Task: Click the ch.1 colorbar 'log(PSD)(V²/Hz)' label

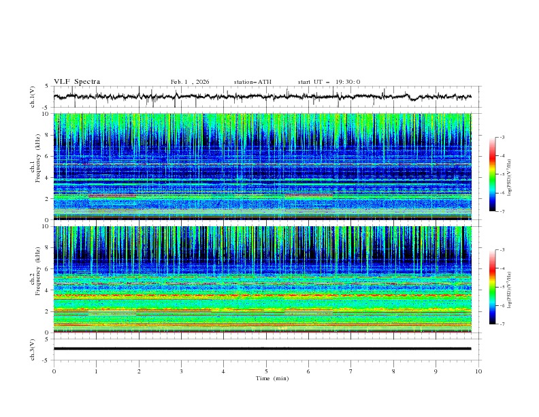Action: point(510,178)
